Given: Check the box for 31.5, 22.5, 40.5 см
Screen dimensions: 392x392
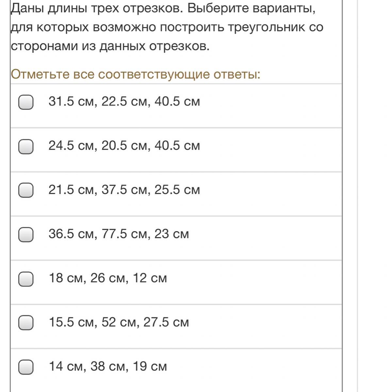Looking at the screenshot, I should pos(26,102).
